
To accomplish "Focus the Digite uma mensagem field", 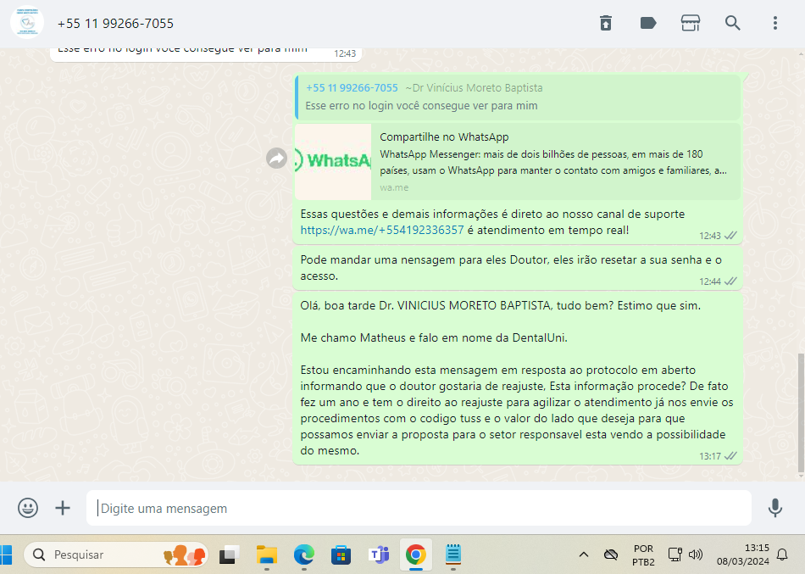I will pyautogui.click(x=419, y=508).
